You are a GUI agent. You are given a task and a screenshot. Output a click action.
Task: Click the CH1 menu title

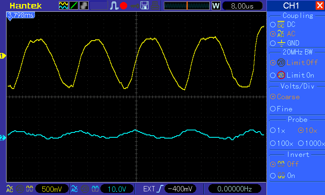[291, 6]
